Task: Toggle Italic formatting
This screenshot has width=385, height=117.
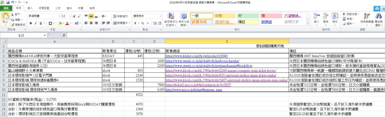Action: [x=35, y=23]
